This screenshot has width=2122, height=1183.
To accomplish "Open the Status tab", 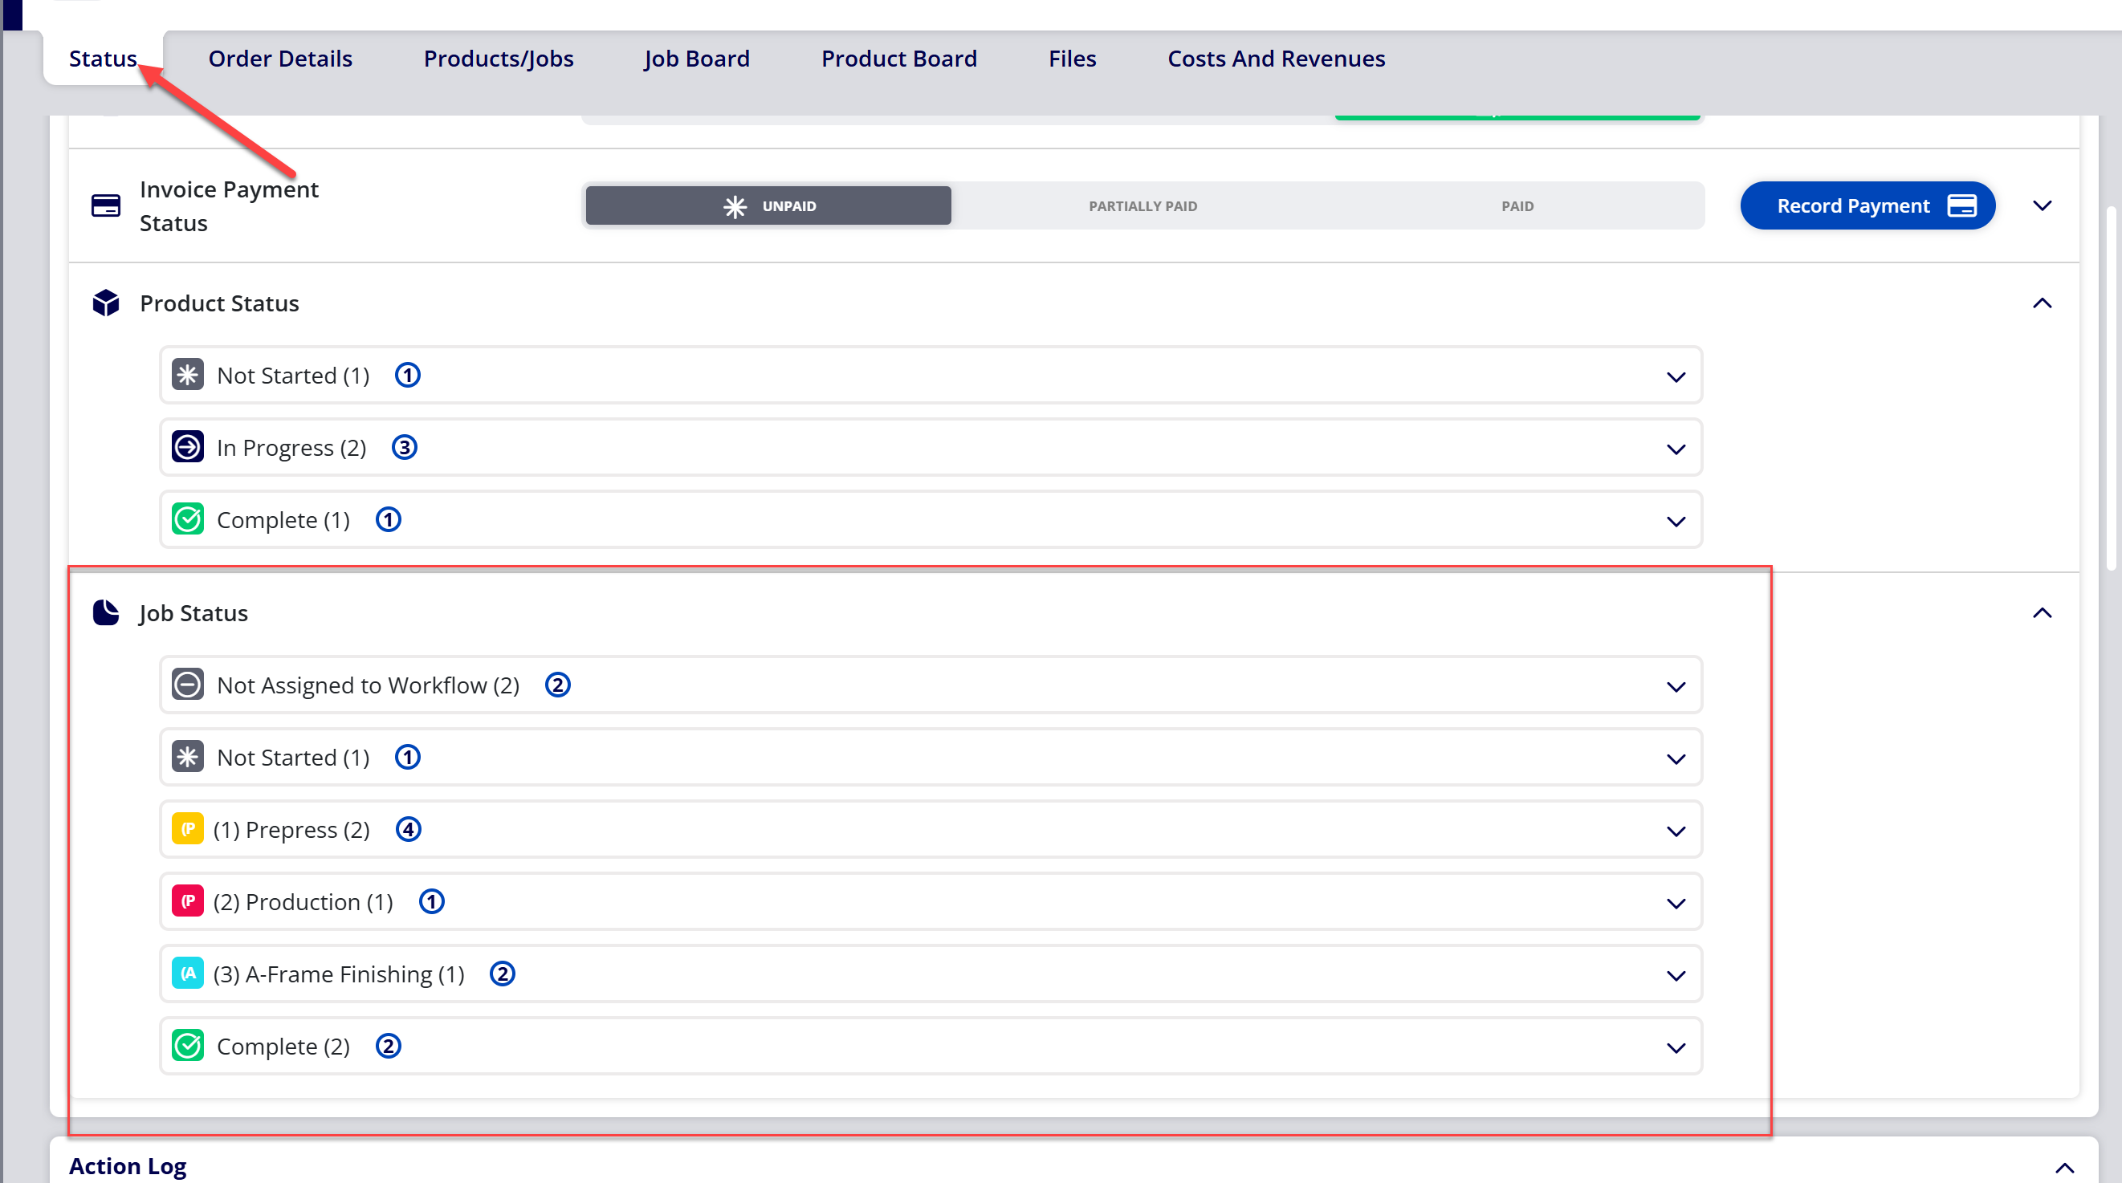I will point(103,59).
